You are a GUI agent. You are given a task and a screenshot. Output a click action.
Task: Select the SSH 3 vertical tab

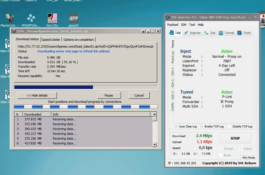172,95
